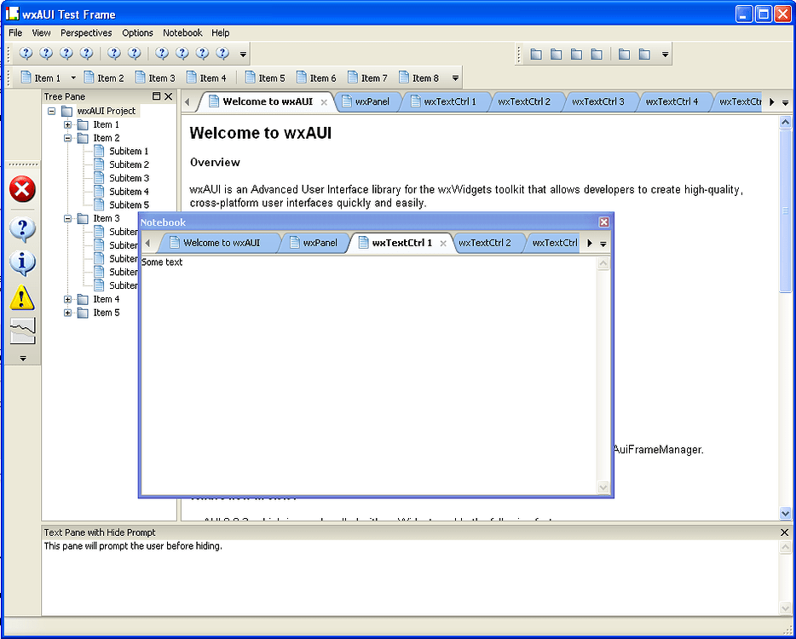Click the Item 1 toolbar button
796x639 pixels.
[x=41, y=78]
